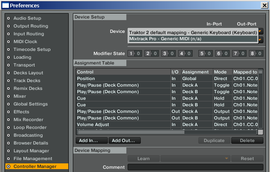Select the Cue Deck B row

[x=167, y=105]
